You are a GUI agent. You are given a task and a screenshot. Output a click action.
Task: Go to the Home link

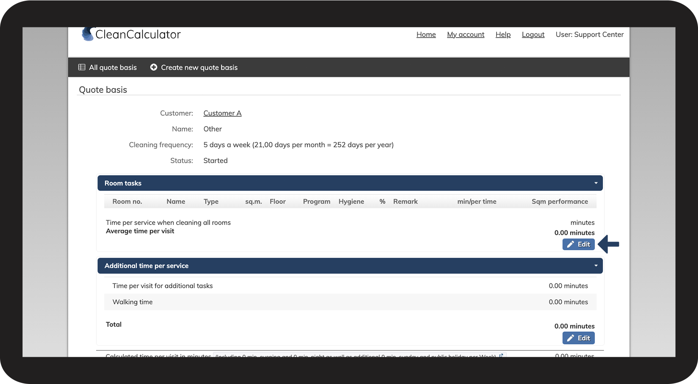click(x=426, y=35)
